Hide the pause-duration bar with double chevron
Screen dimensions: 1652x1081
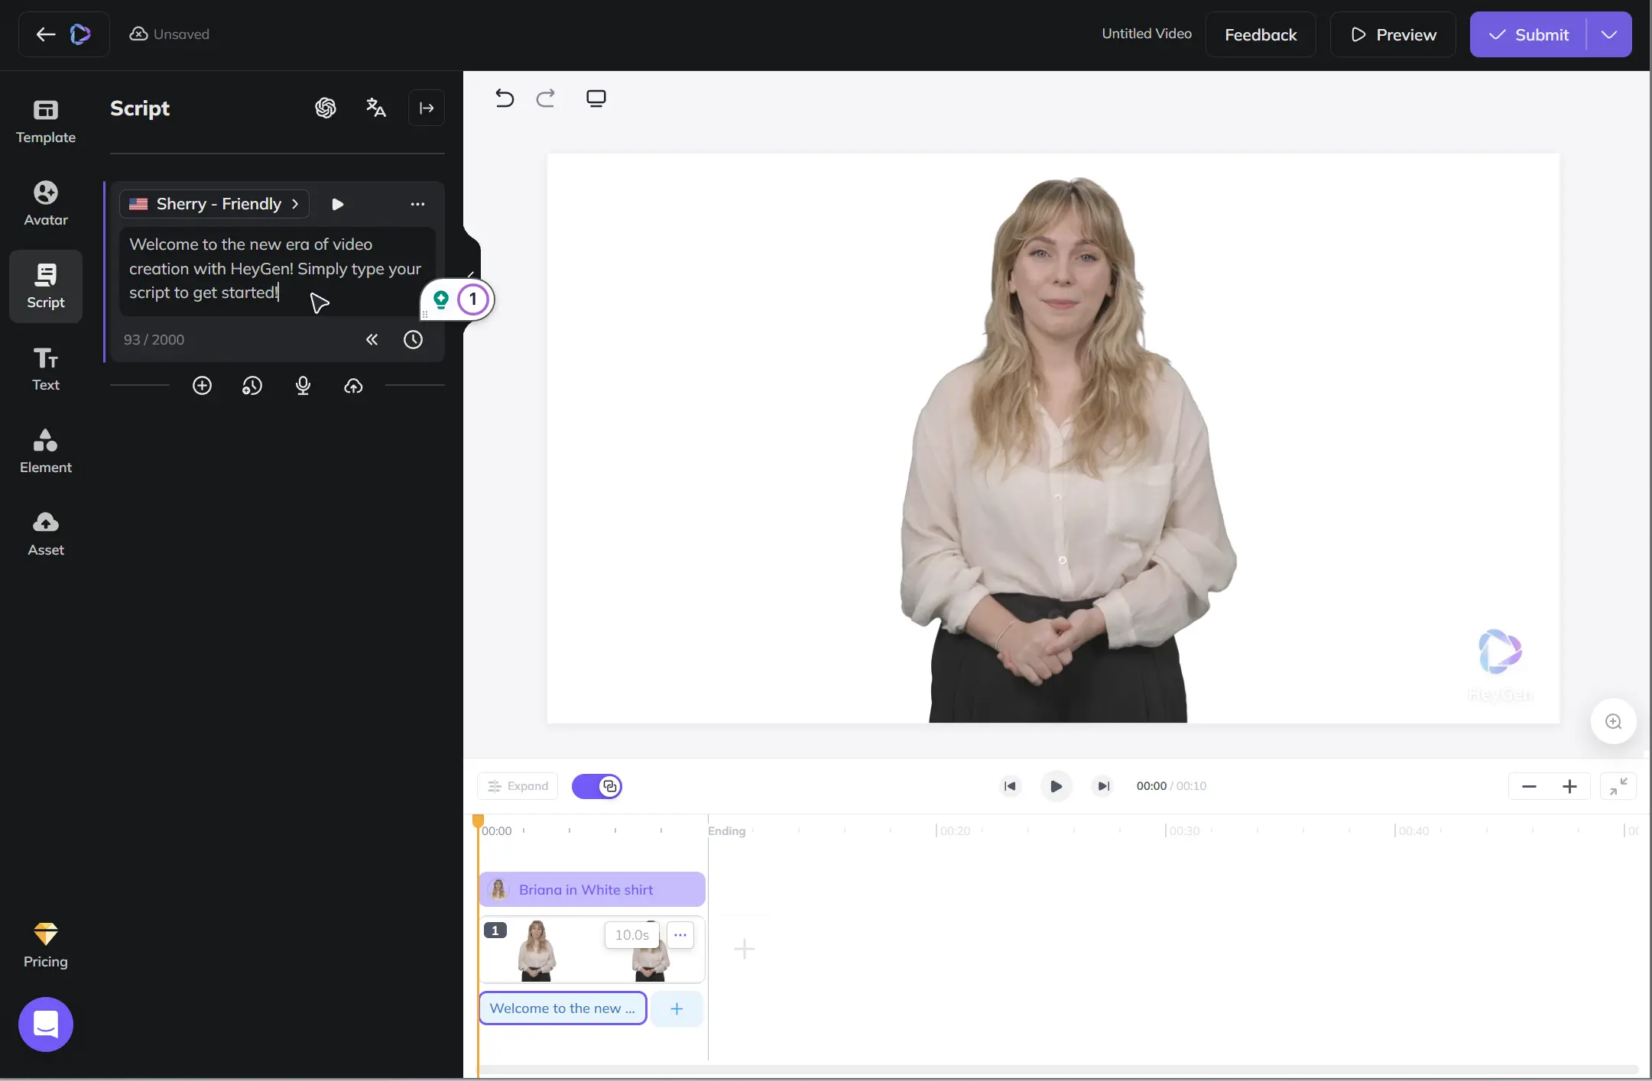[x=372, y=339]
